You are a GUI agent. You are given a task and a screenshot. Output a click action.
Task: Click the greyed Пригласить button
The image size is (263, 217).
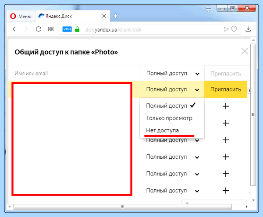226,74
